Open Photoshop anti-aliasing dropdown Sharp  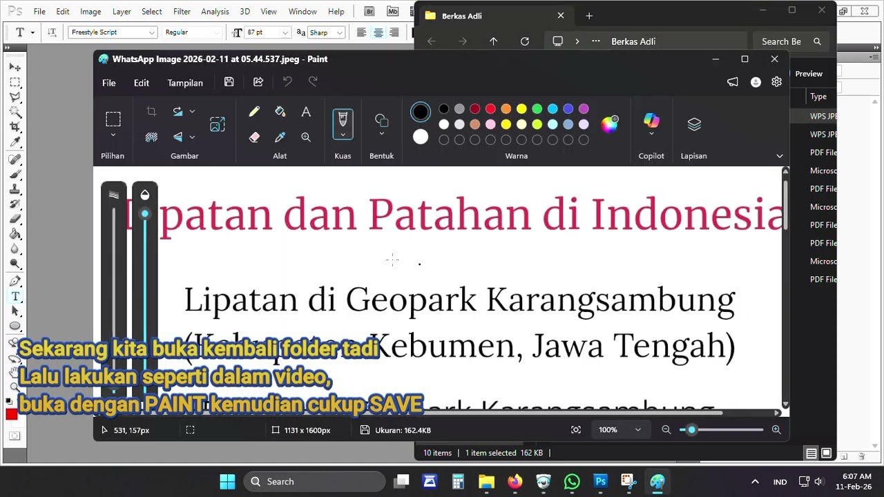pos(339,32)
